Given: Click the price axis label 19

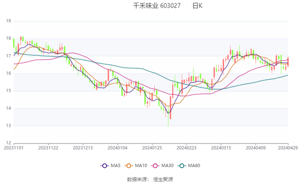Looking at the screenshot, I should 9,21.
